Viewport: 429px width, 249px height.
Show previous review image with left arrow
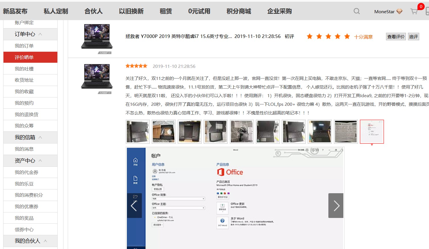[134, 206]
